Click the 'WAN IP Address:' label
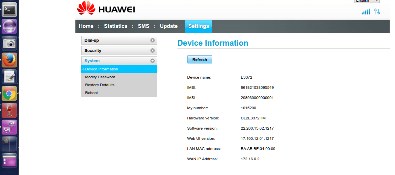Image resolution: width=395 pixels, height=175 pixels. click(202, 159)
